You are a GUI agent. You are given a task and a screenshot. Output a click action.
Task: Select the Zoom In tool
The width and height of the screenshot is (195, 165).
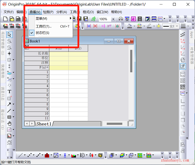[x=9, y=41]
